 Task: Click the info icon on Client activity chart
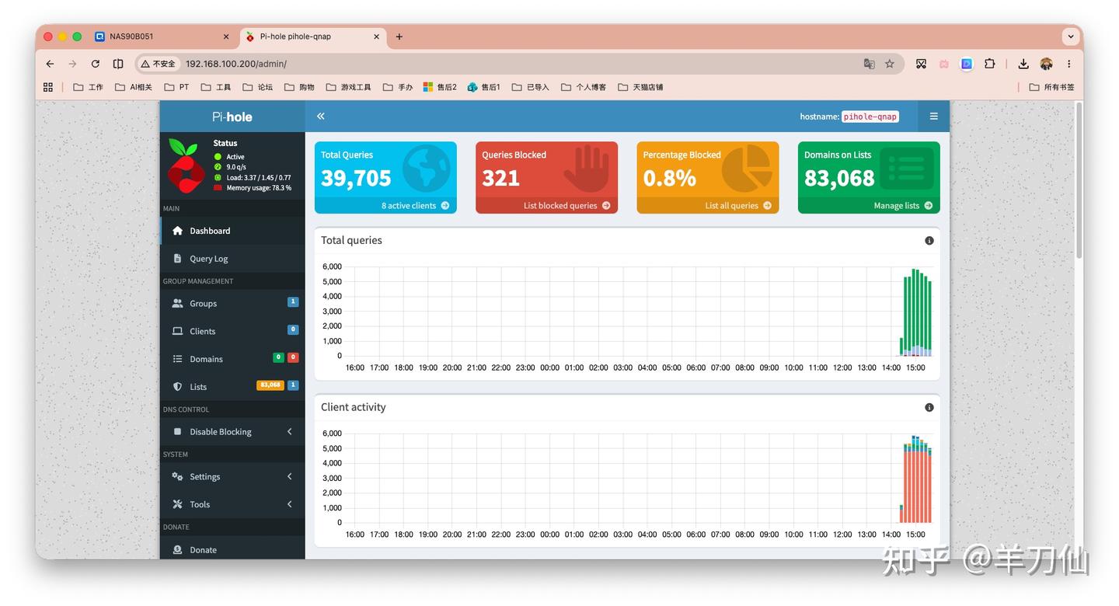click(x=929, y=408)
